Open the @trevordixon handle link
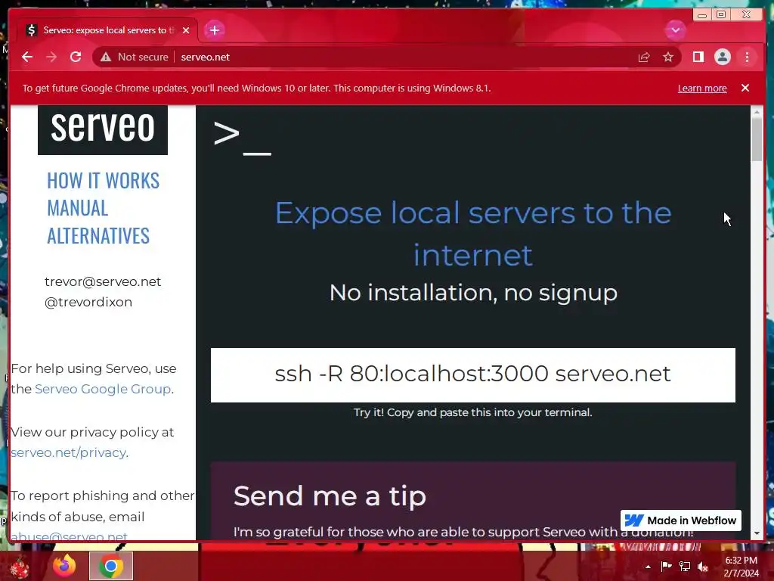 point(88,302)
